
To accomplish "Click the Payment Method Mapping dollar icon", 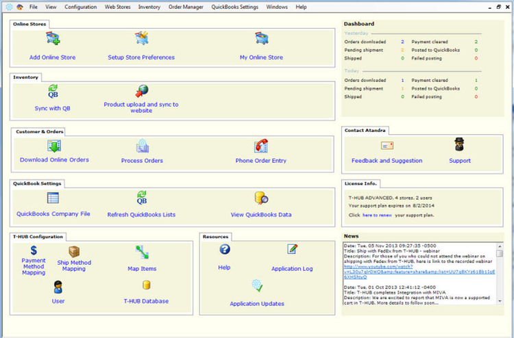I will pyautogui.click(x=34, y=250).
